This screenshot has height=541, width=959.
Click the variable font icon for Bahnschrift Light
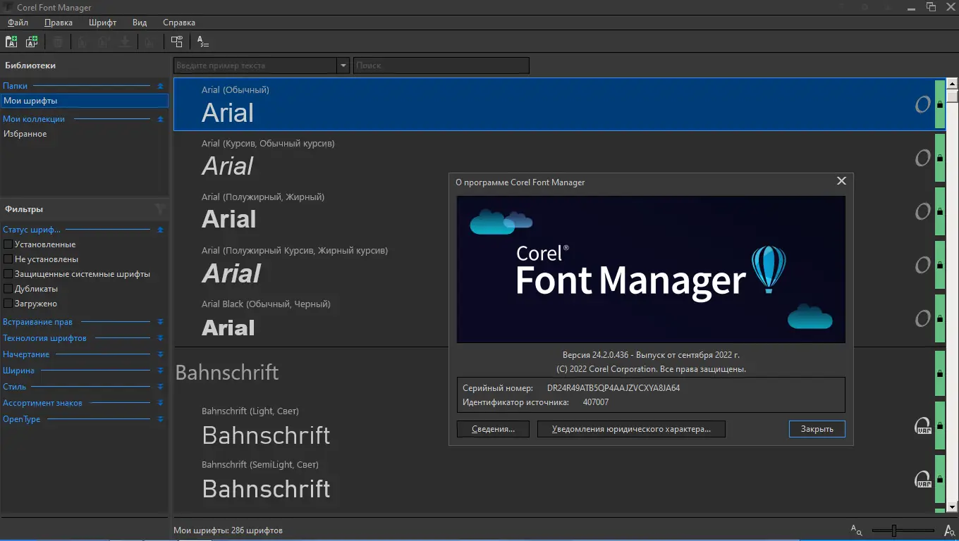point(922,425)
